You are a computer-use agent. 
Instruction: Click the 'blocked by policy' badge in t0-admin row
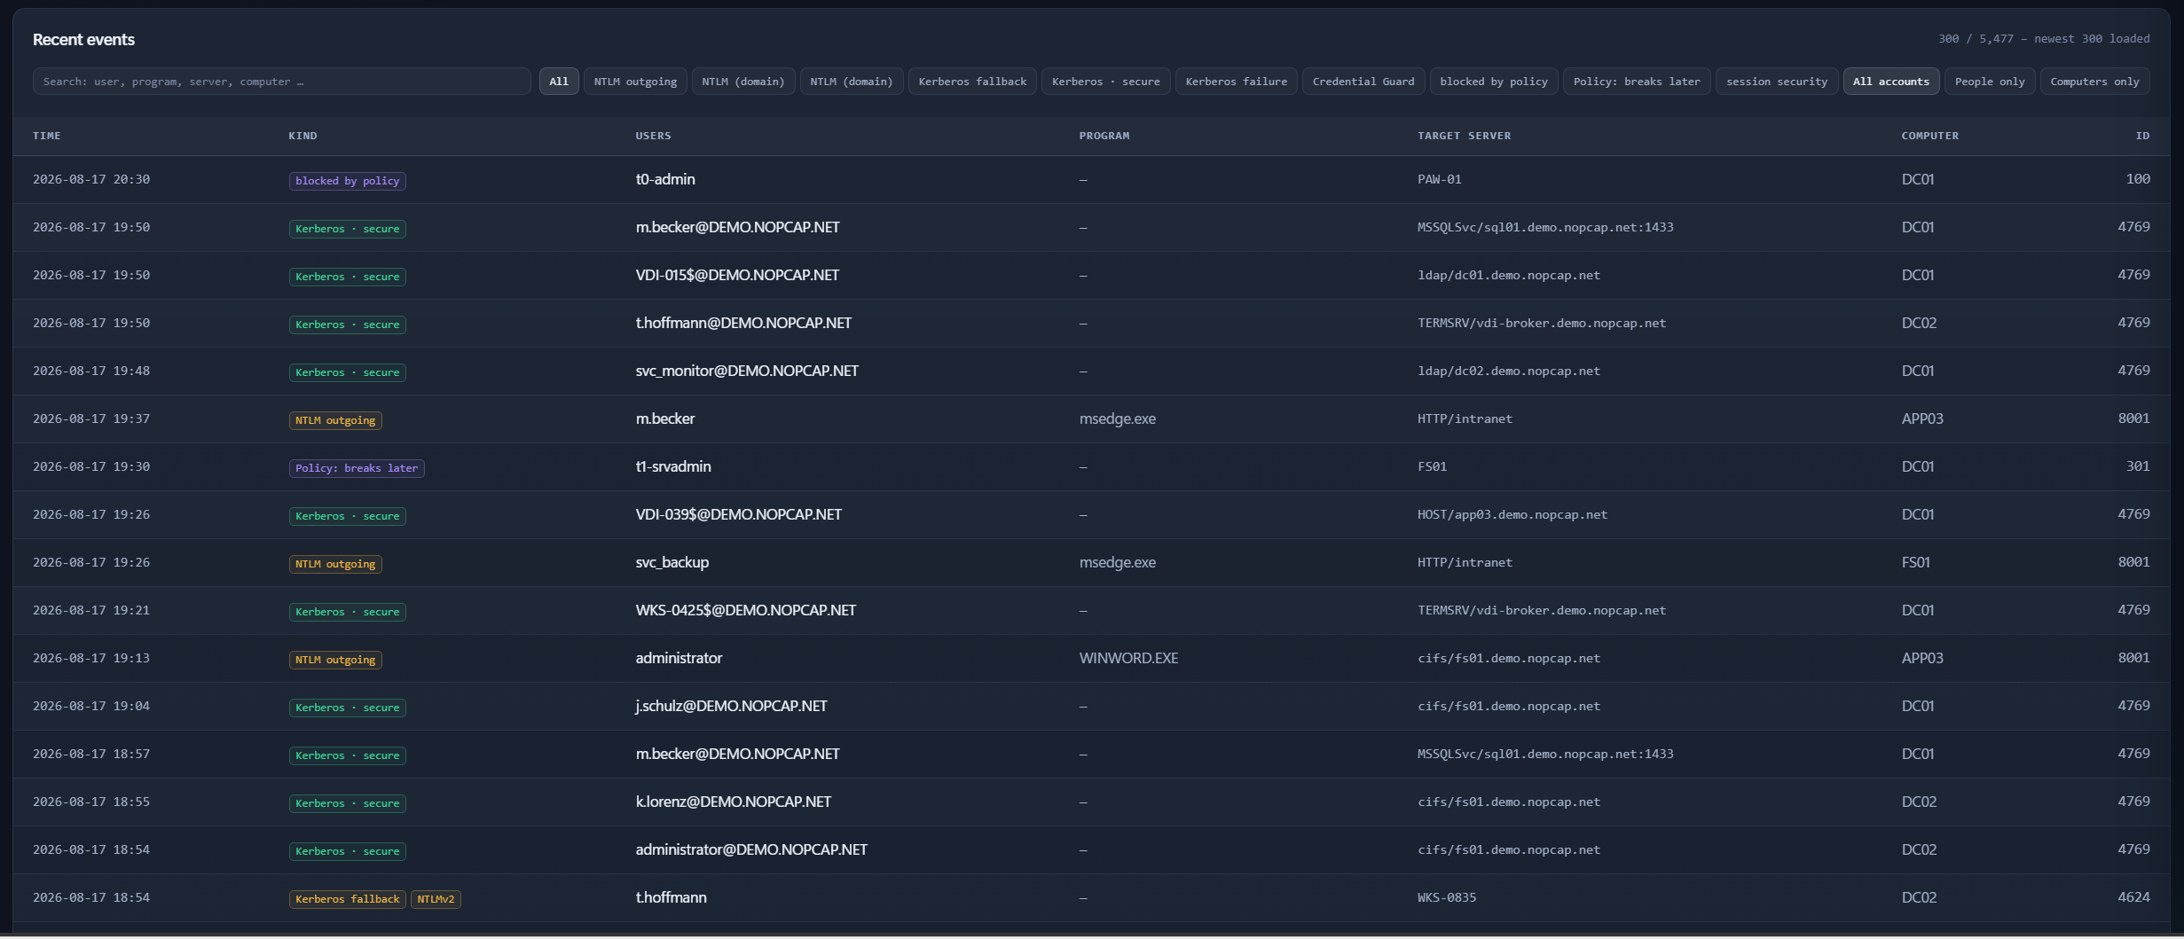coord(347,181)
